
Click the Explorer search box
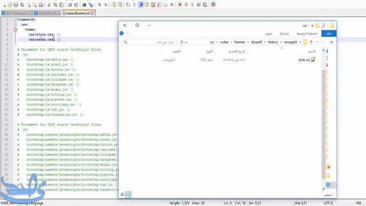(149, 42)
